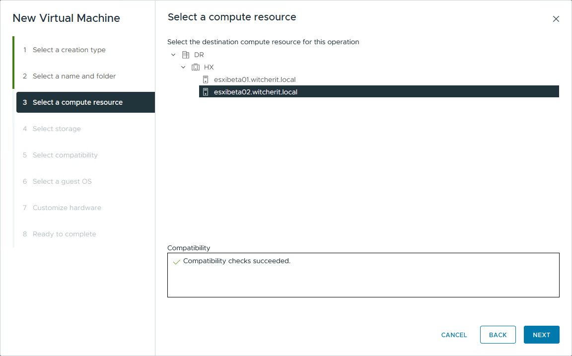The image size is (572, 356).
Task: Jump to the Customize hardware step
Action: tap(67, 208)
